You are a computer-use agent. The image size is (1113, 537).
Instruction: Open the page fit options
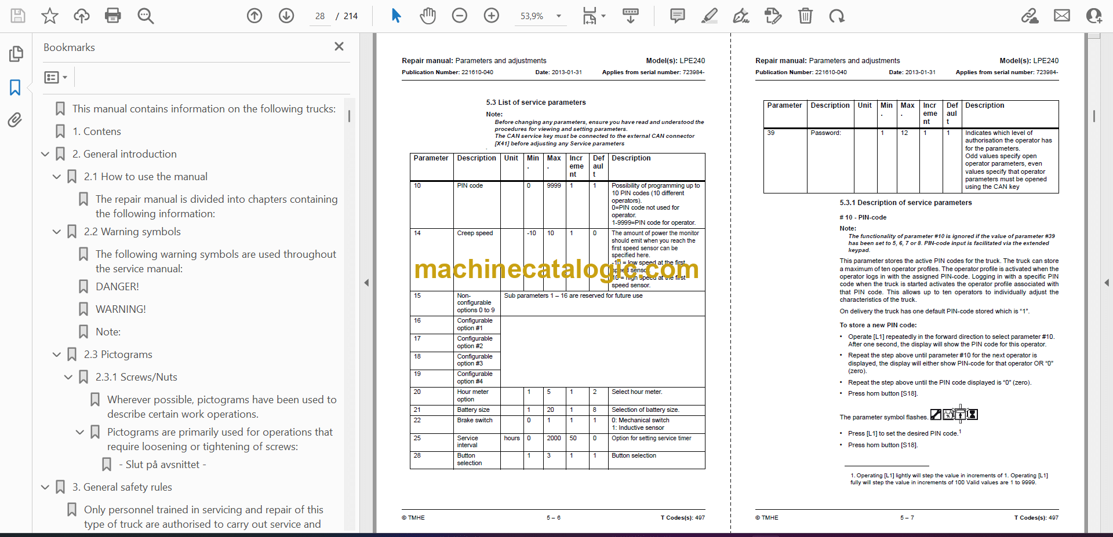click(594, 16)
